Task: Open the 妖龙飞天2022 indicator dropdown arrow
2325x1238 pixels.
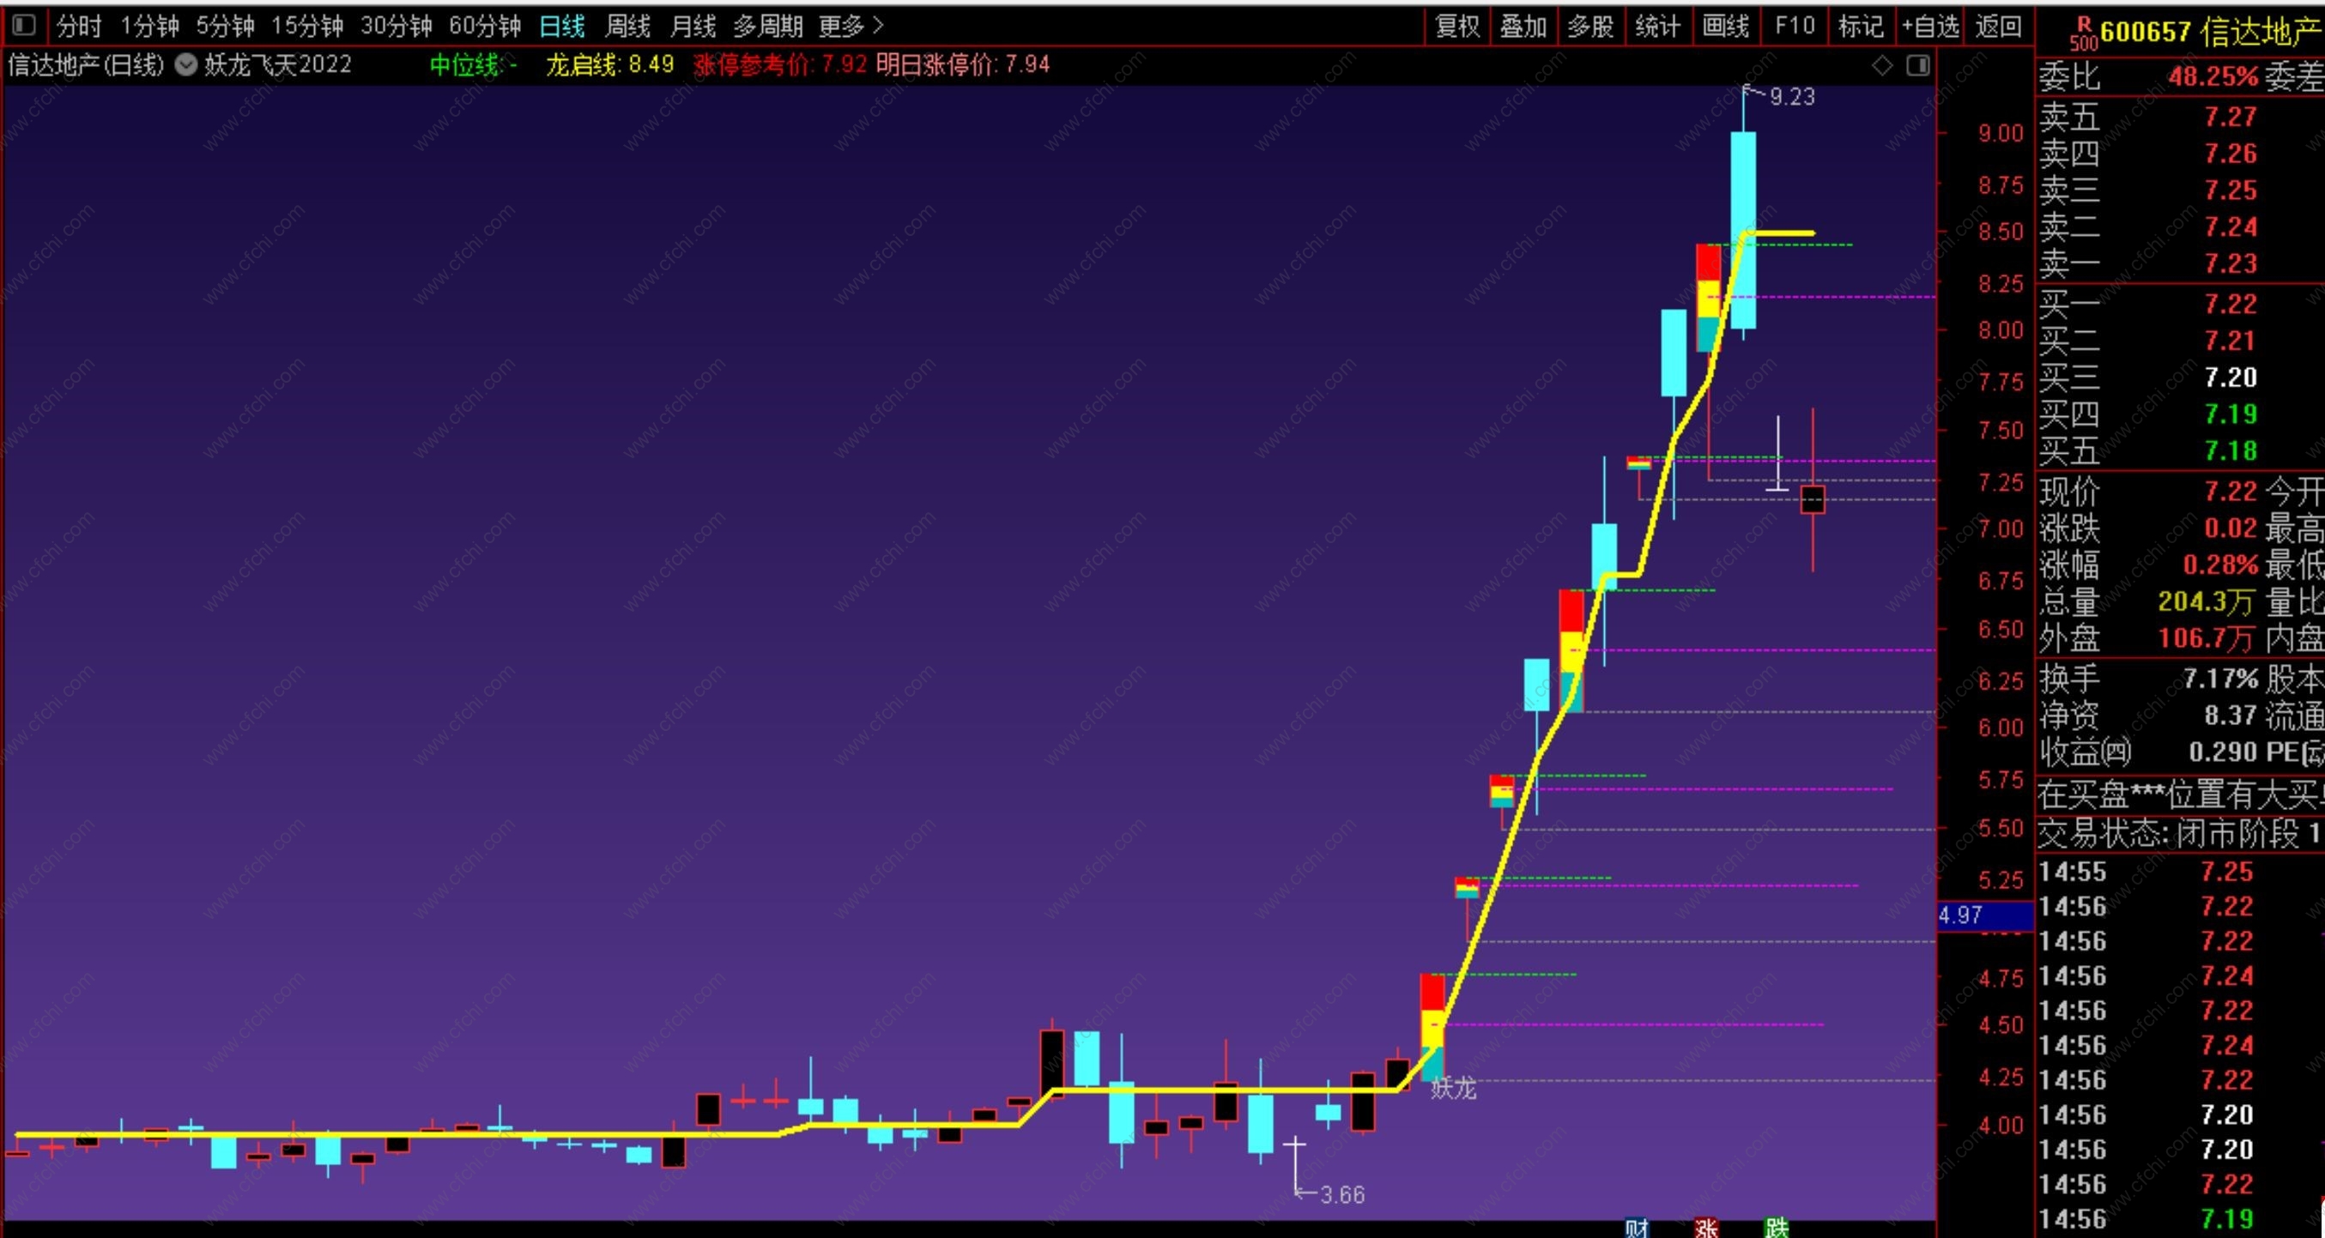Action: 186,65
